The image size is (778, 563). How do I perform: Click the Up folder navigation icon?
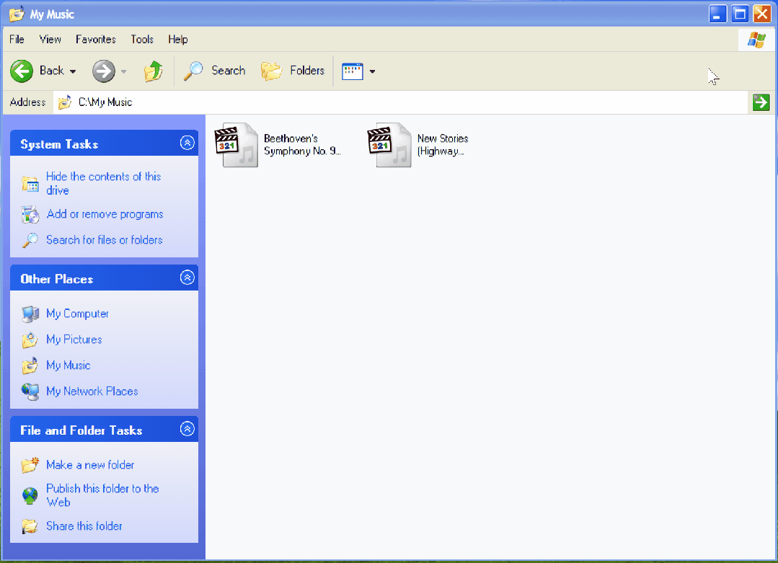154,71
